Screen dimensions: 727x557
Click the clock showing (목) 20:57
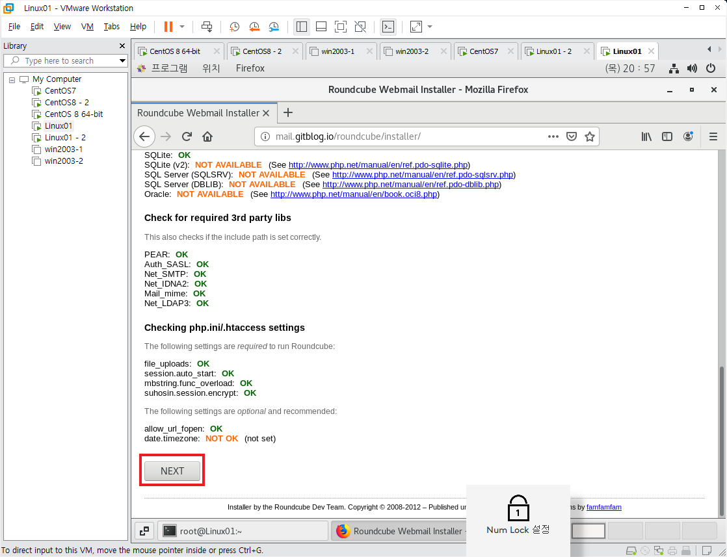coord(630,69)
